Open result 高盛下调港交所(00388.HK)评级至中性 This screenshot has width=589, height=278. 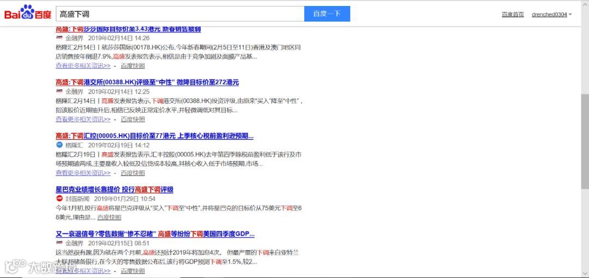click(147, 82)
